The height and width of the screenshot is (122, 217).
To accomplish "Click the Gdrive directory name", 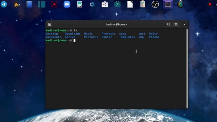I will tap(70, 37).
